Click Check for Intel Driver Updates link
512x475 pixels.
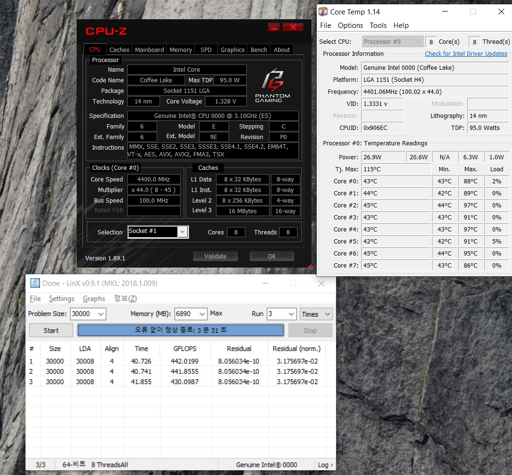[466, 54]
